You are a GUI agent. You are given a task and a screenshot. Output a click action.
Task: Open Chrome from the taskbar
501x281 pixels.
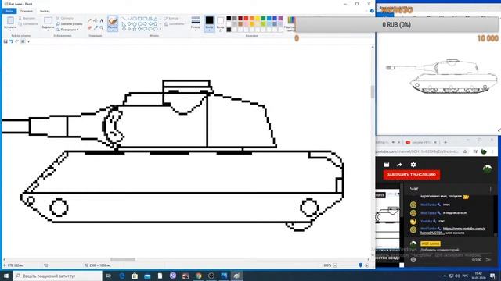point(198,276)
